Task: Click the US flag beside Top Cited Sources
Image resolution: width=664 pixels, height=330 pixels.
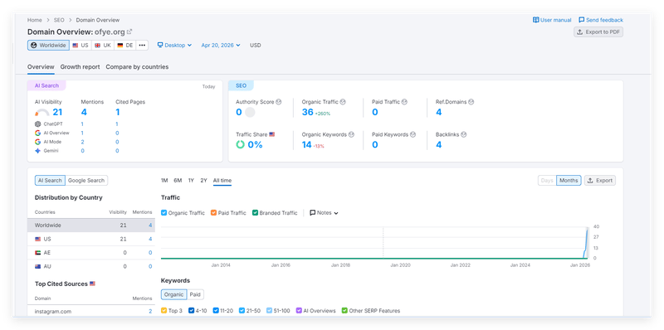Action: tap(92, 284)
